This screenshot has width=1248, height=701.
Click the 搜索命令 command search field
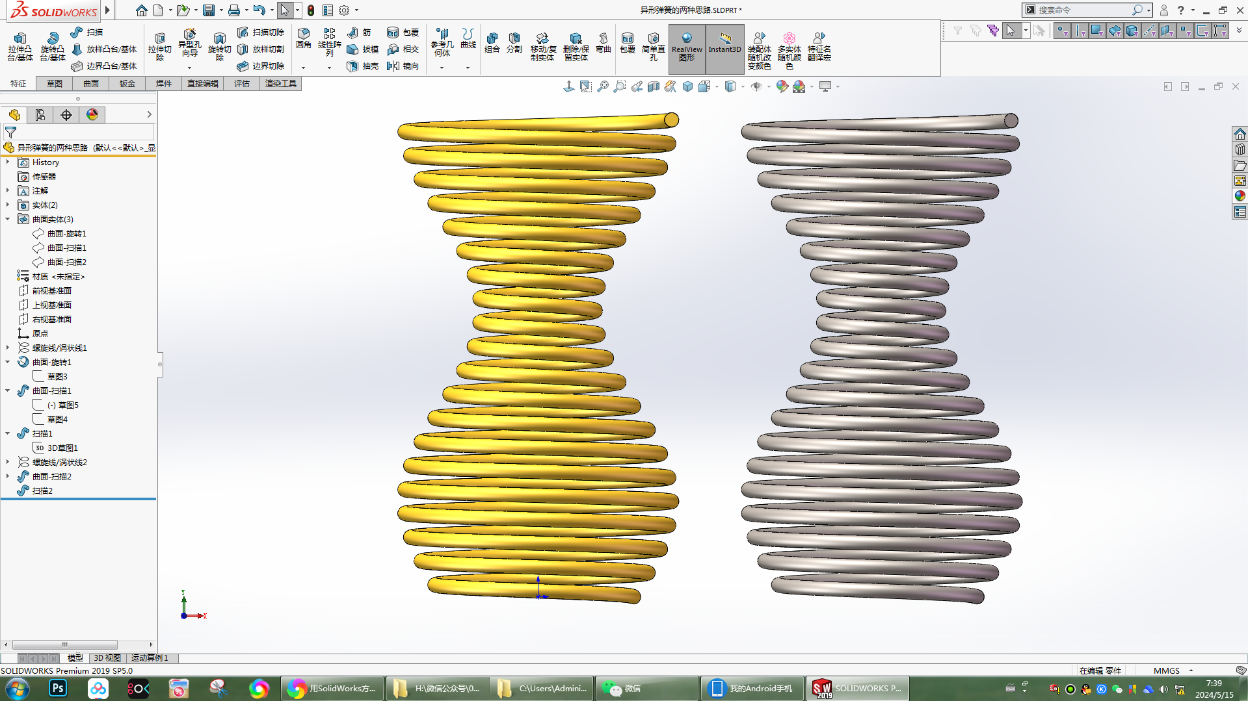point(1084,10)
